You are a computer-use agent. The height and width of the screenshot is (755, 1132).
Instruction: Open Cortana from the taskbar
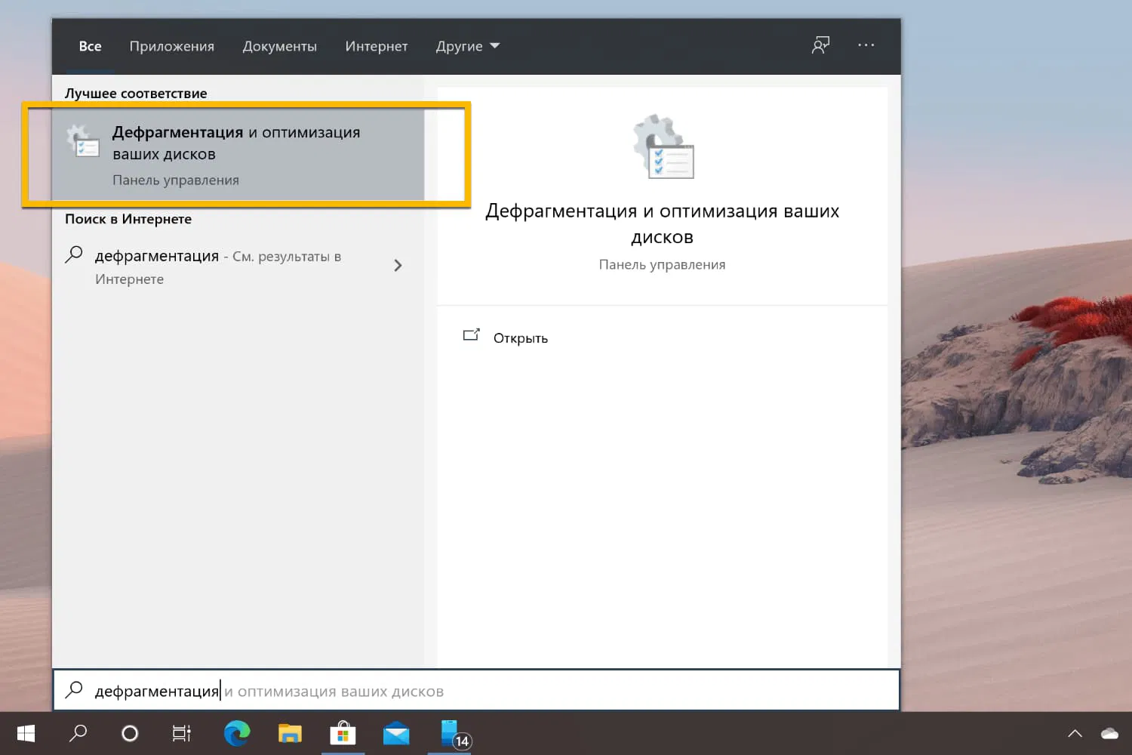(x=130, y=733)
